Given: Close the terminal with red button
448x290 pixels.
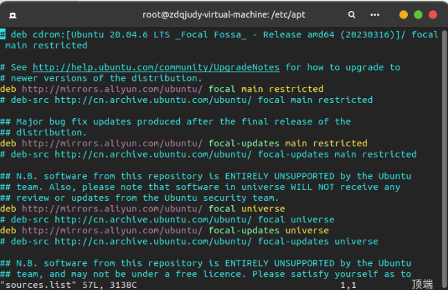Looking at the screenshot, I should point(433,14).
